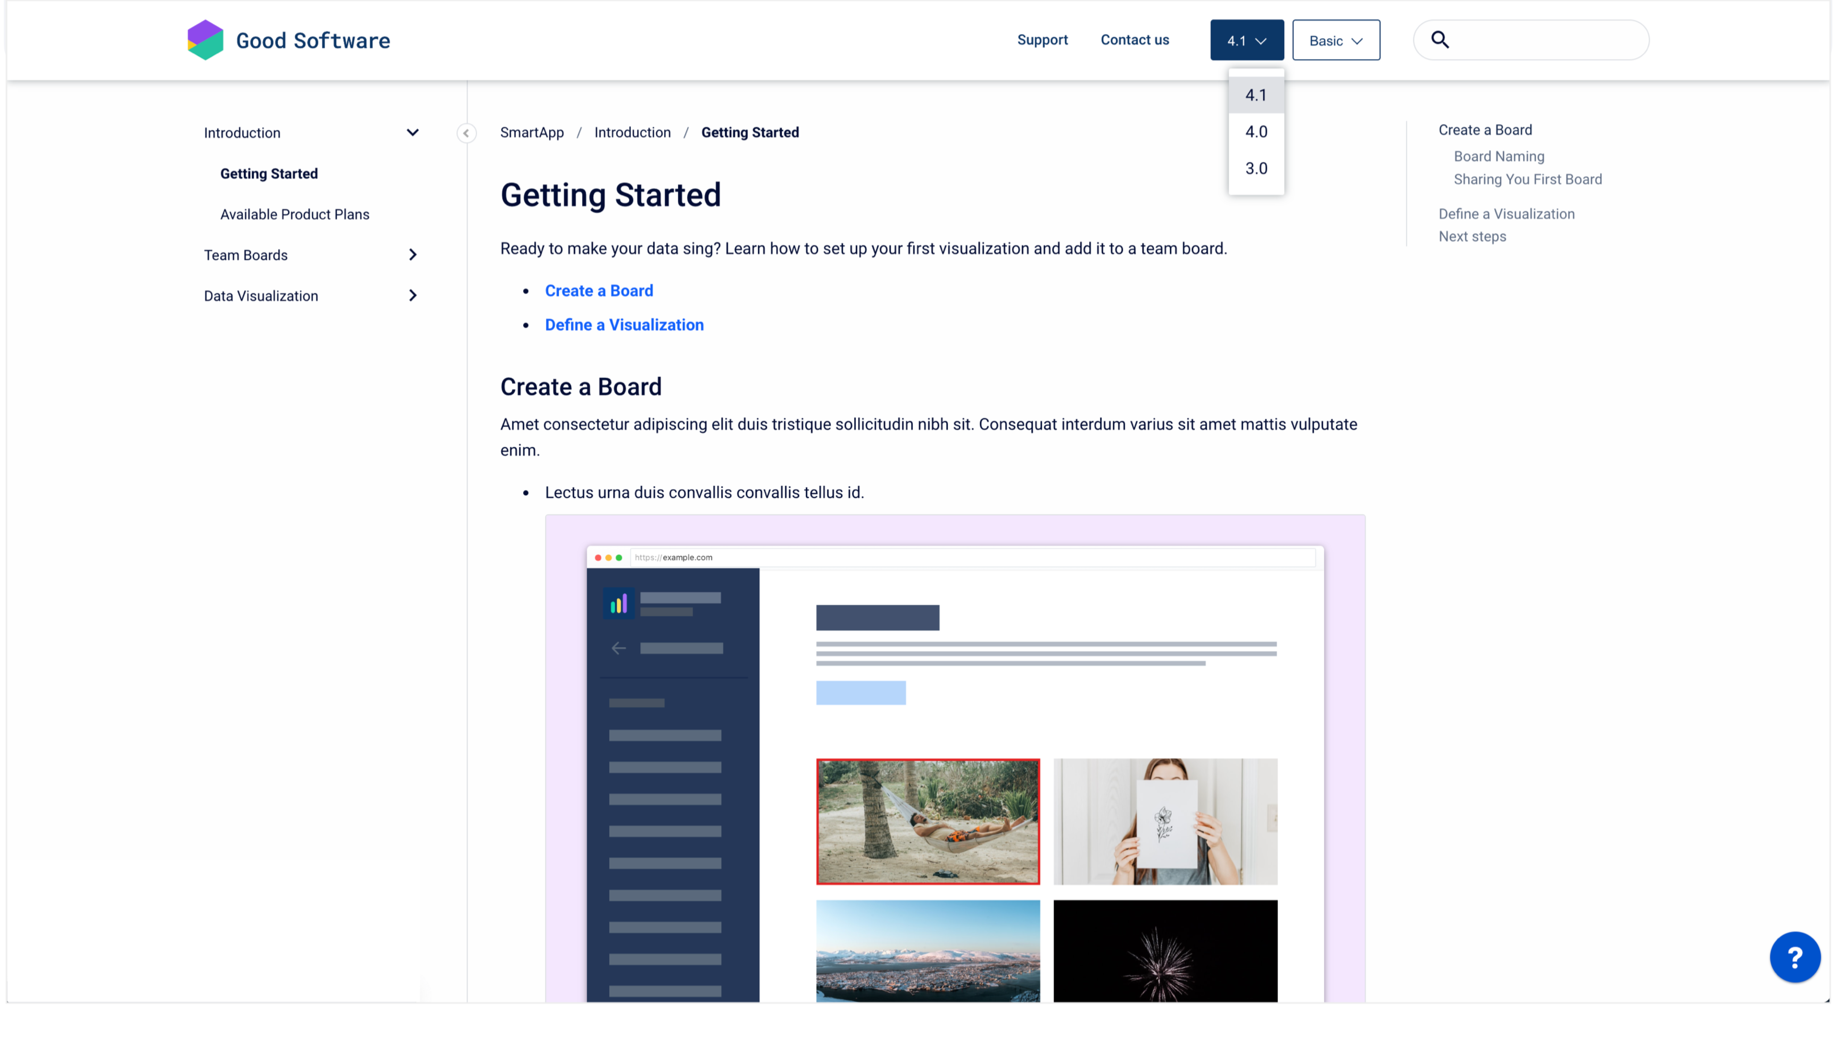Follow the Define a Visualization link
1837x1045 pixels.
pos(624,325)
